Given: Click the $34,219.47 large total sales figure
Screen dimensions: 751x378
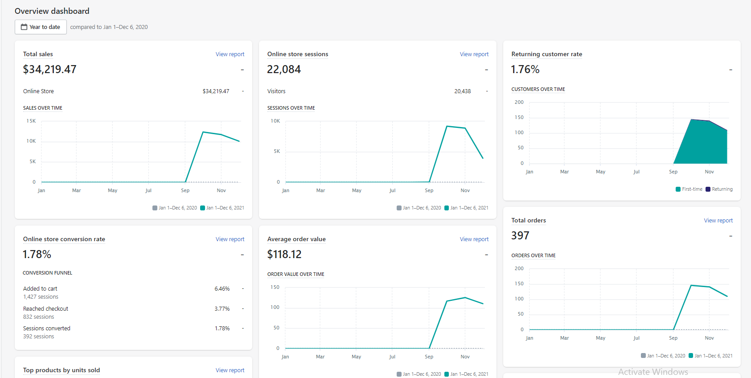Looking at the screenshot, I should [49, 70].
